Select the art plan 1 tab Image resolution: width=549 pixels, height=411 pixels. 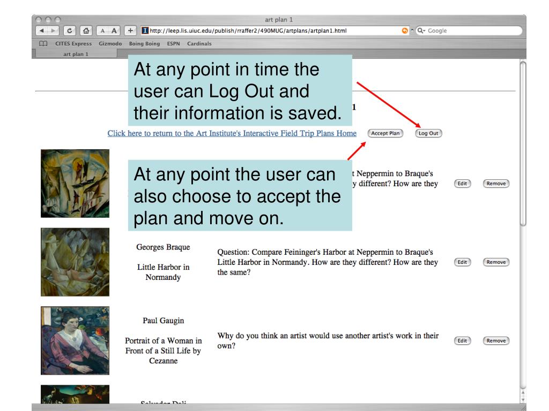pos(76,54)
